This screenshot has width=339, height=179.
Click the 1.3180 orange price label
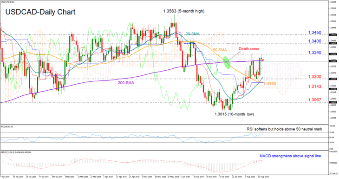point(269,83)
